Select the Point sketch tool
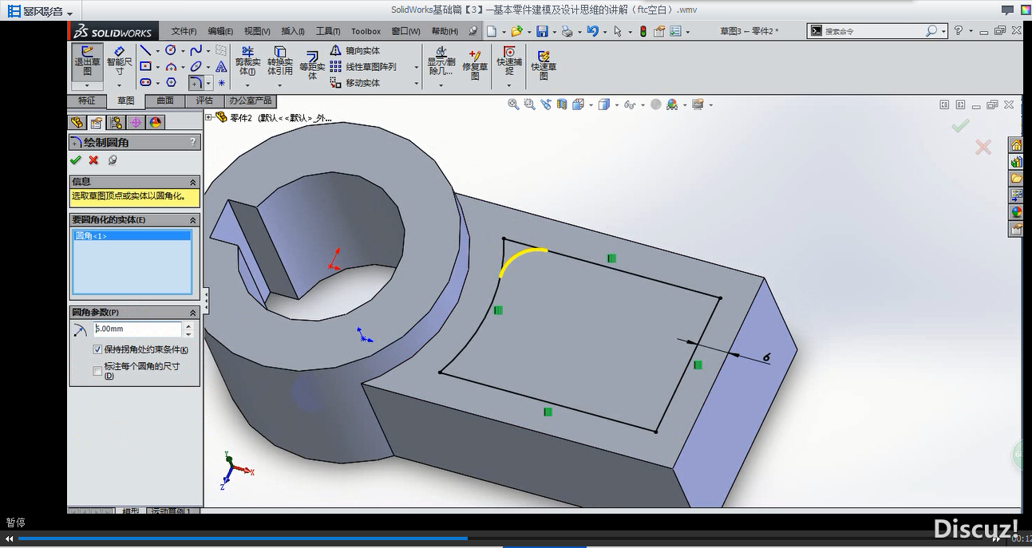Screen dimensions: 1032x548 click(x=221, y=83)
